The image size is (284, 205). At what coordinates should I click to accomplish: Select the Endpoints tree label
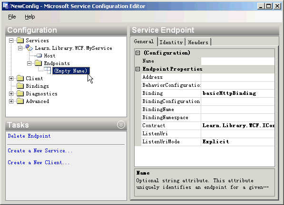tap(57, 63)
